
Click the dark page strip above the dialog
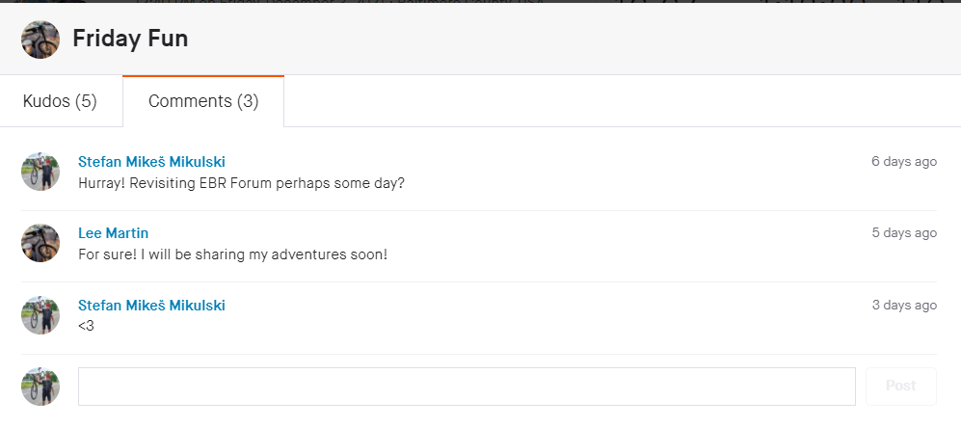[x=482, y=1]
